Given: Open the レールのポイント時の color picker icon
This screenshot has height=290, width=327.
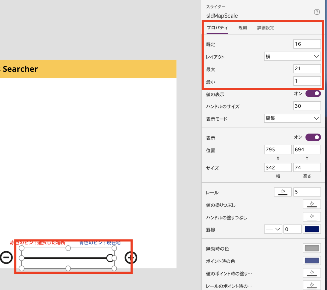Looking at the screenshot, I should (312, 285).
